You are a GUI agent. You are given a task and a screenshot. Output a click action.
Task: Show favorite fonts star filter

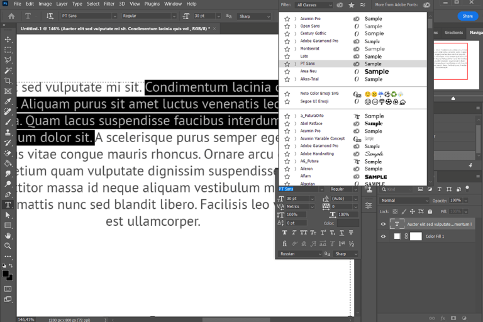tap(351, 5)
